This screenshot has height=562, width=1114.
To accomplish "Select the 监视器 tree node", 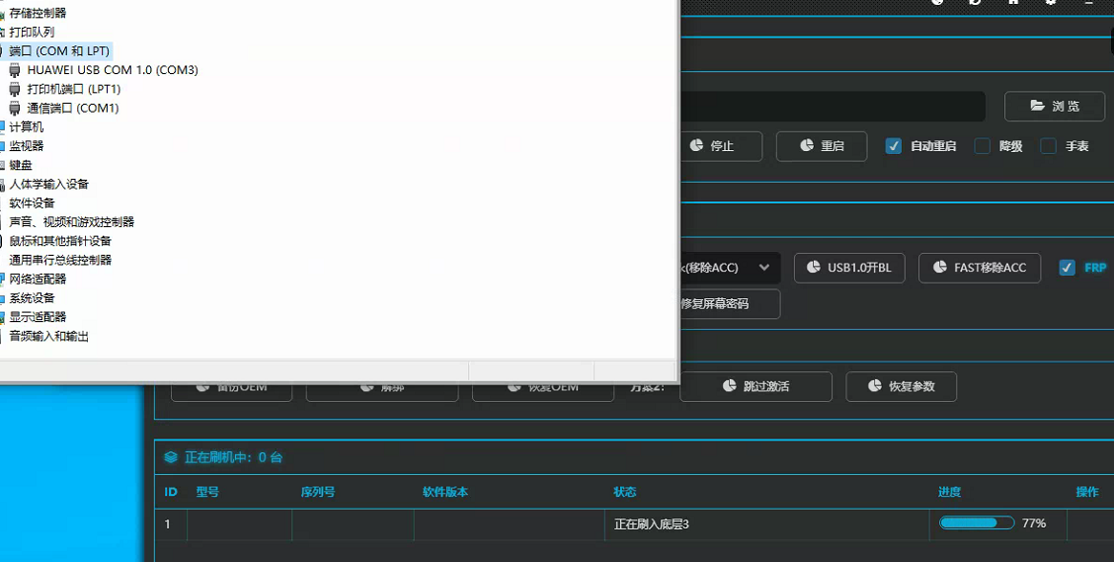I will (27, 145).
